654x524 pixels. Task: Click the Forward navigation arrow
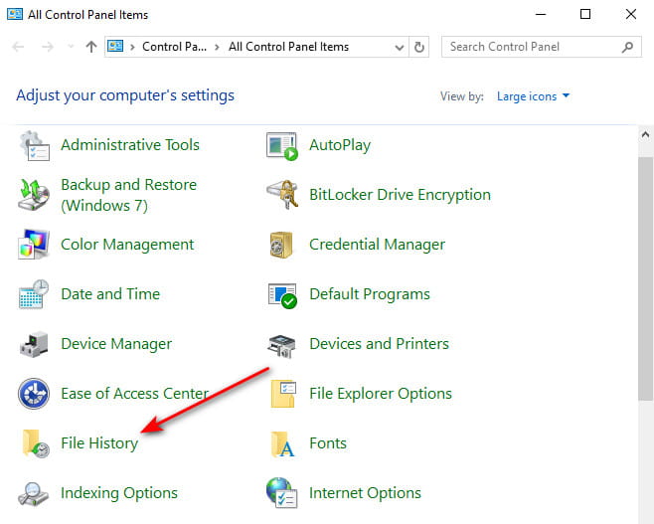click(48, 47)
